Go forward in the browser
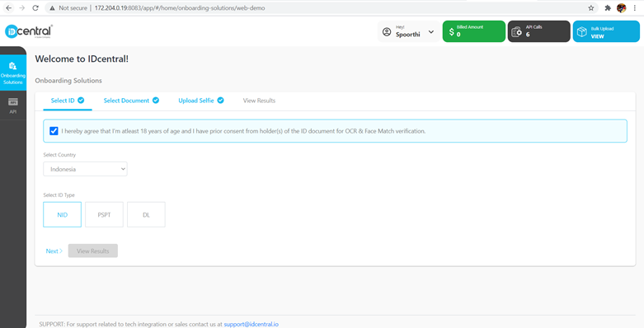 pos(21,7)
